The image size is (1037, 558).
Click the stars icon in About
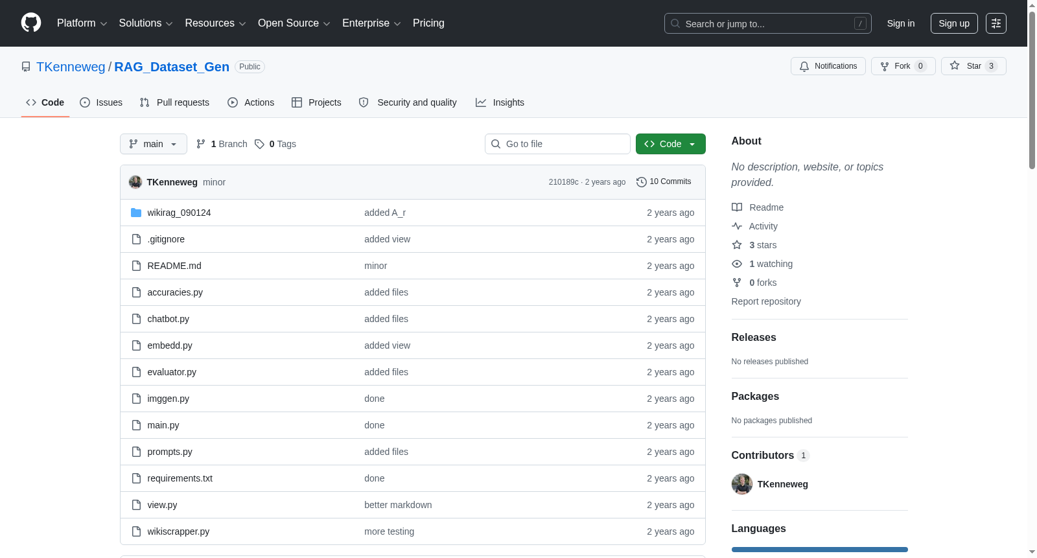[x=737, y=245]
